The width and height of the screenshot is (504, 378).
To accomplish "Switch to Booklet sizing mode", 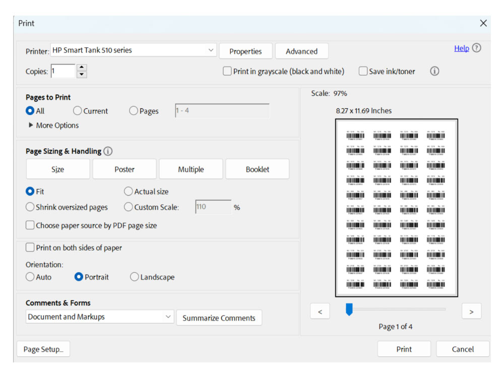I will point(258,169).
